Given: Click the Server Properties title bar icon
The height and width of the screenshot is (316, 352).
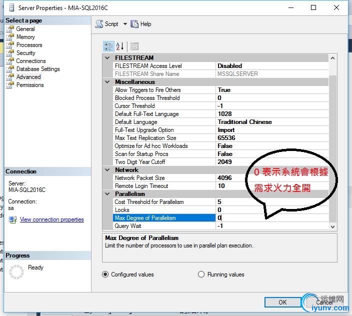Looking at the screenshot, I should coord(12,7).
